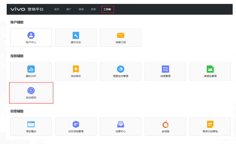Switch to the 推广 menu
Viewport: 236px width, 144px height.
click(x=69, y=9)
